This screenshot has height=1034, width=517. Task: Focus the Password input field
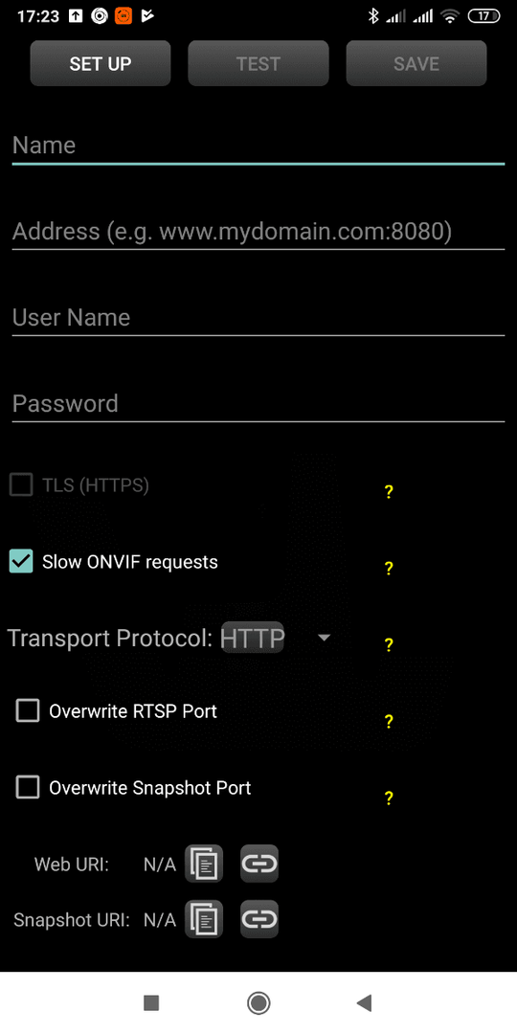258,404
